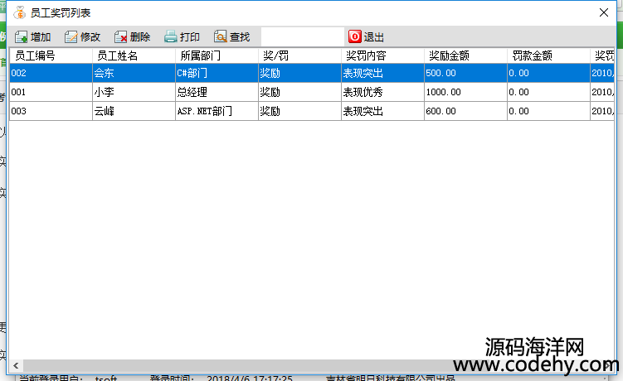The width and height of the screenshot is (623, 381).
Task: Click the name cell 会东
Action: pyautogui.click(x=134, y=73)
